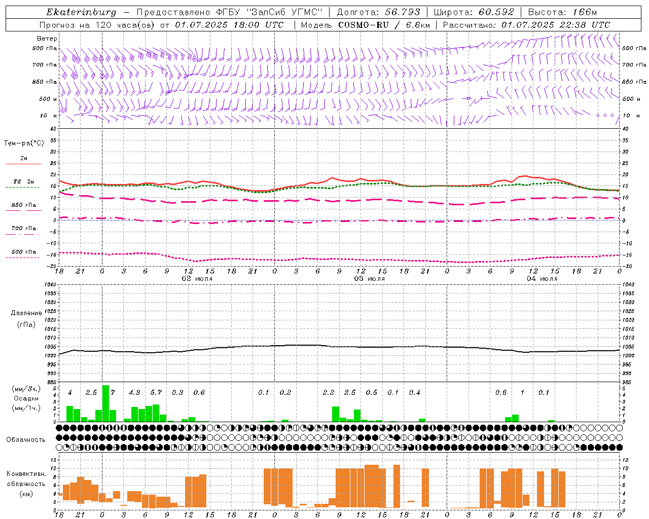
Task: Select the "(мм/1ч.)" hourly precipitation label
Action: [26, 408]
